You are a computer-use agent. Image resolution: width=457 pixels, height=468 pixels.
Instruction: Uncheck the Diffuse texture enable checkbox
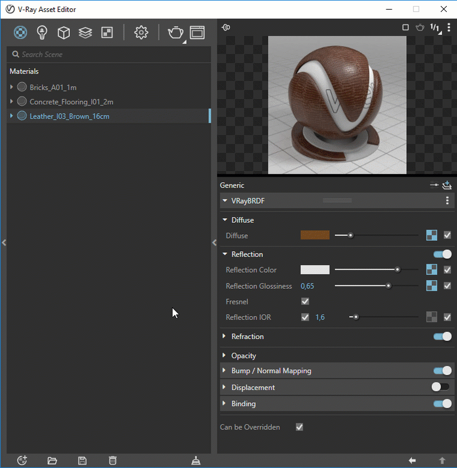[447, 235]
